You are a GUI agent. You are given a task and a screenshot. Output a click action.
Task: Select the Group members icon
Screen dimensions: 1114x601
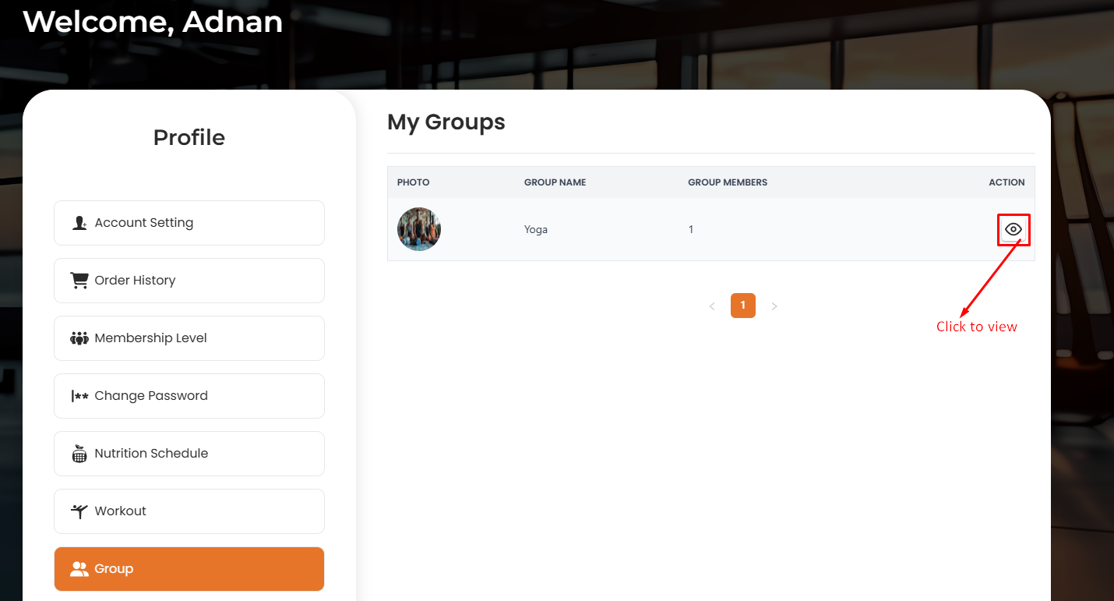click(79, 568)
